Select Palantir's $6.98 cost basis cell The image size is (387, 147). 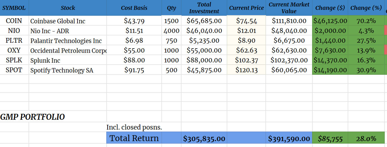coord(134,41)
